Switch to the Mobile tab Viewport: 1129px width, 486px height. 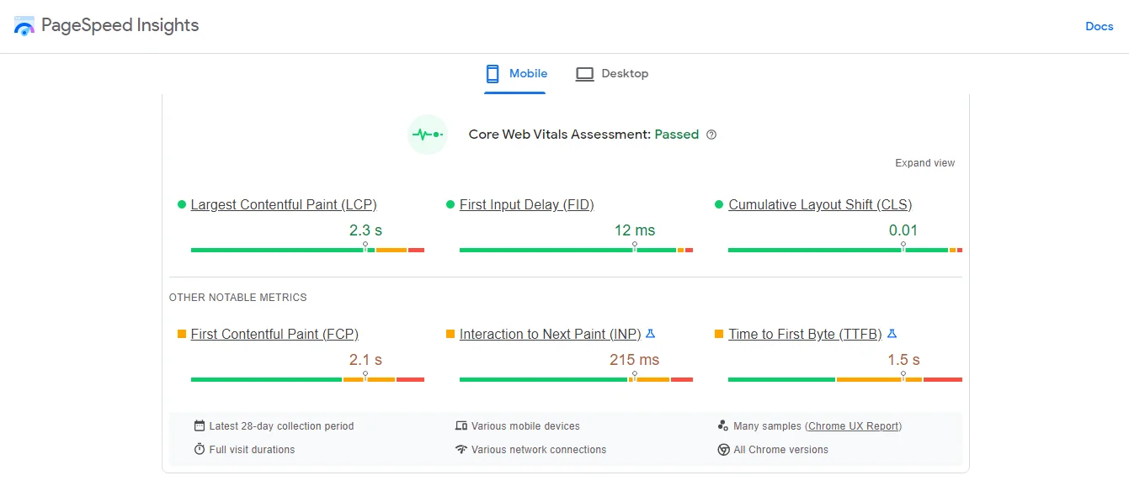click(516, 73)
